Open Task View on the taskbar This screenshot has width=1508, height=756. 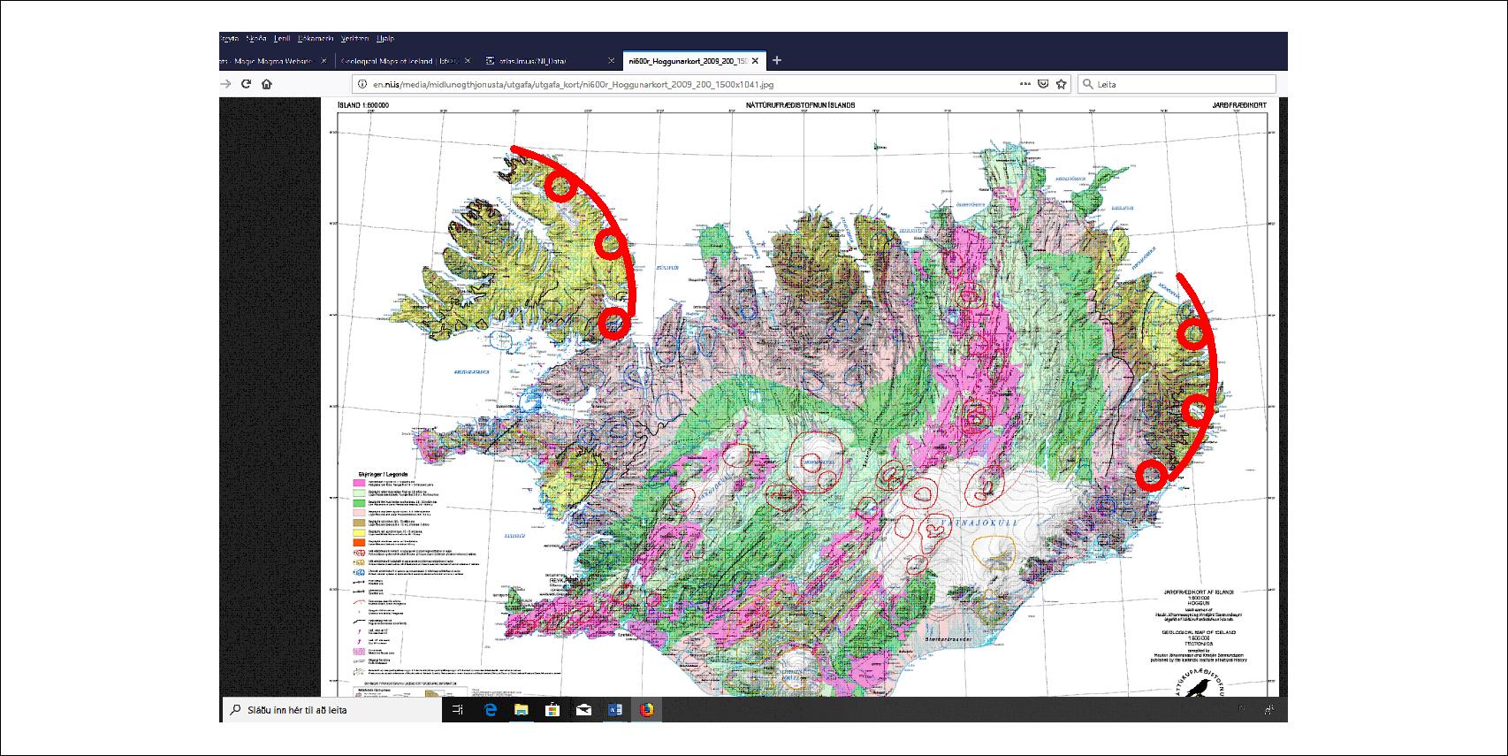pyautogui.click(x=458, y=709)
